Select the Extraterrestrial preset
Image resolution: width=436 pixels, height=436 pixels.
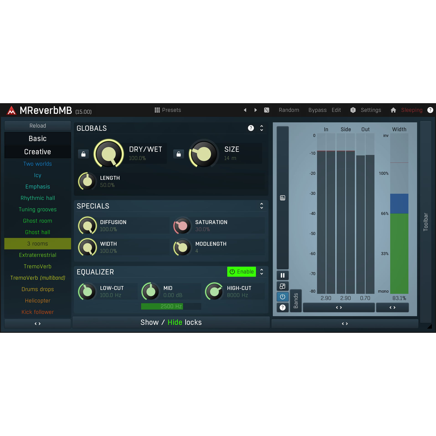37,255
